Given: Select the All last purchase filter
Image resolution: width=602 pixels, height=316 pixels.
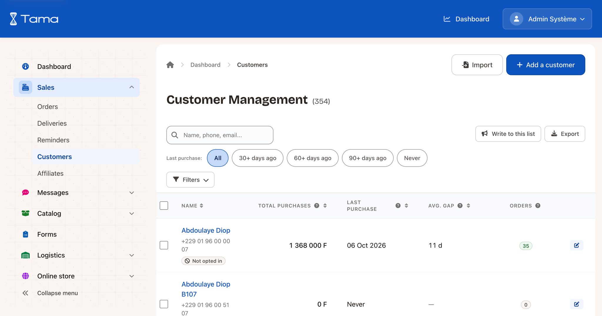Looking at the screenshot, I should [x=218, y=158].
